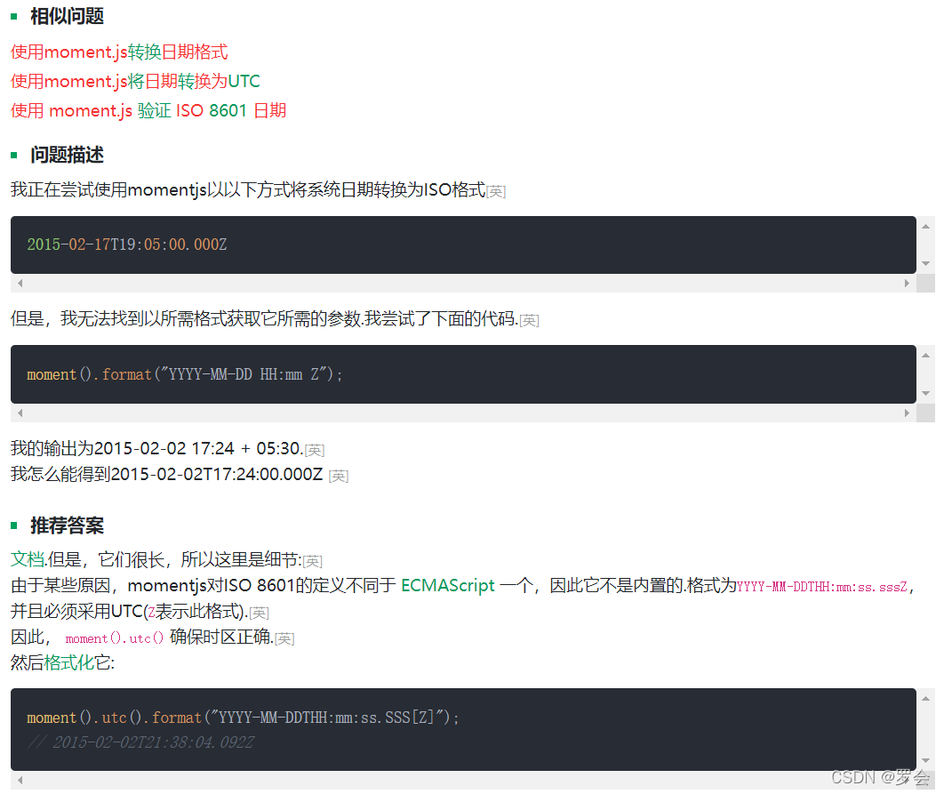Click the 格式化 link
This screenshot has height=794, width=944.
click(x=69, y=662)
